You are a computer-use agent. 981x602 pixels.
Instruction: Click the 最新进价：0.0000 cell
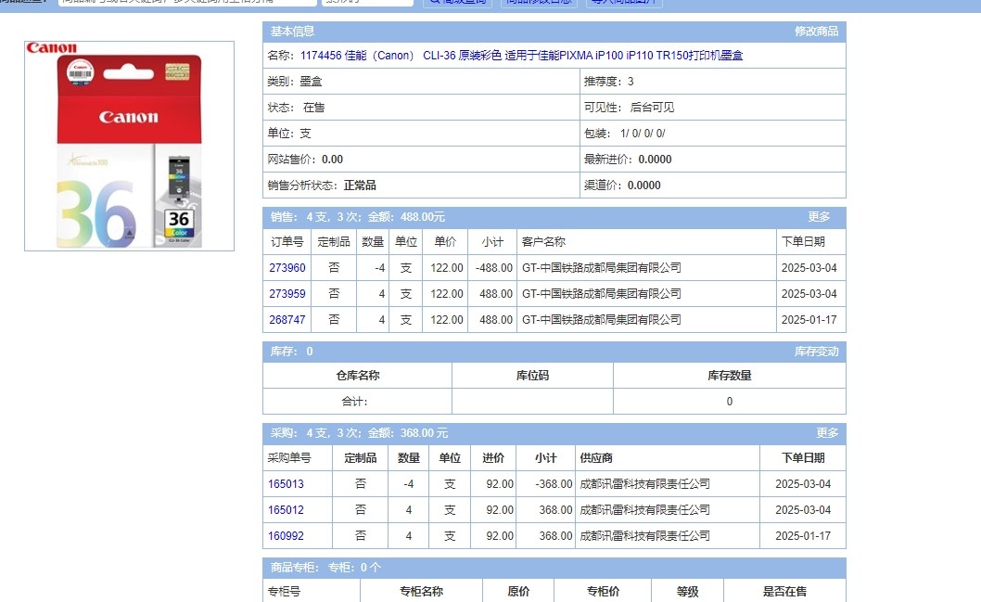point(713,160)
